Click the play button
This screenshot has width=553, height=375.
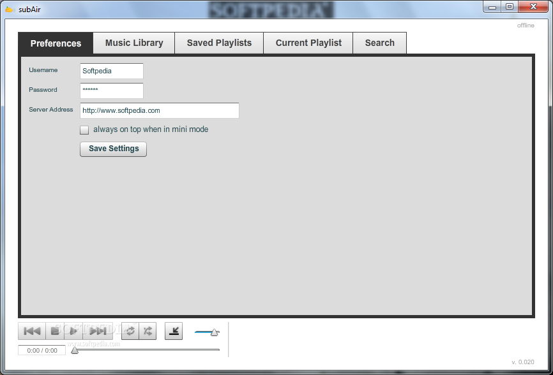coord(73,331)
